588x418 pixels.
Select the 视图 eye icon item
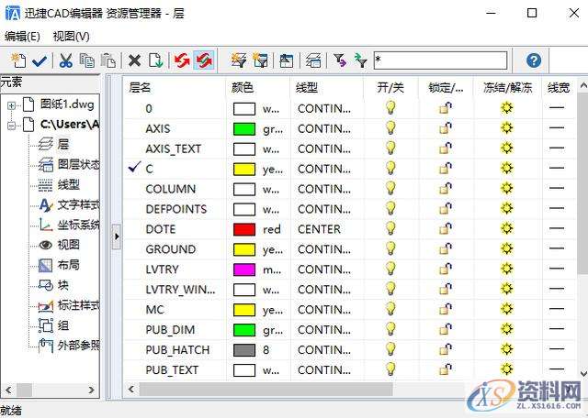pos(46,245)
